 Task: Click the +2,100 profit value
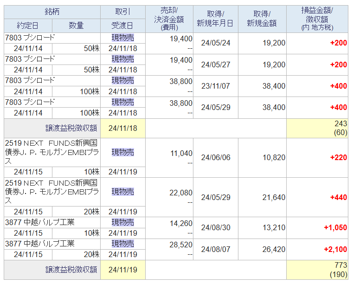point(335,249)
